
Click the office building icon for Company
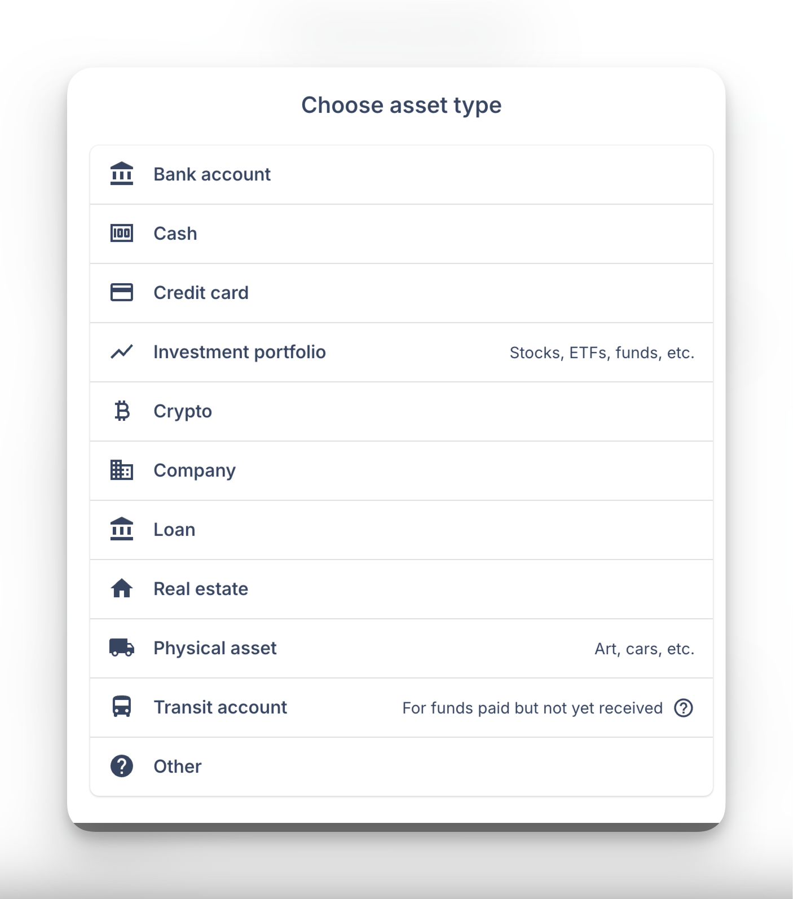coord(122,470)
